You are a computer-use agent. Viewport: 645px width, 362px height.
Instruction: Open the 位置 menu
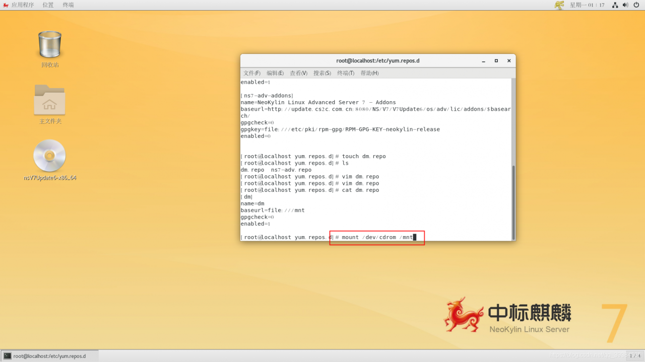(x=48, y=5)
